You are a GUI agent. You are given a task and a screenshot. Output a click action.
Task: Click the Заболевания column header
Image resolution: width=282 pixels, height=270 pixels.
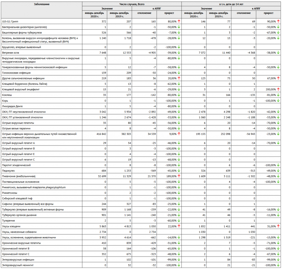click(x=42, y=4)
